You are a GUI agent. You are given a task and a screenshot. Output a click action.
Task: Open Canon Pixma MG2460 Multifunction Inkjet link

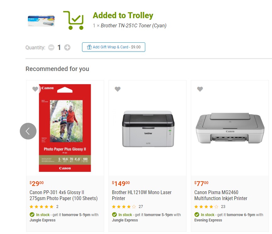click(221, 195)
